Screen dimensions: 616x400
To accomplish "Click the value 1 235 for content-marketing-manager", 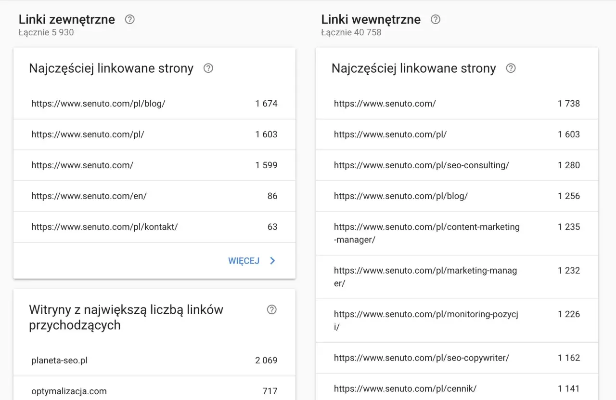I will [569, 227].
